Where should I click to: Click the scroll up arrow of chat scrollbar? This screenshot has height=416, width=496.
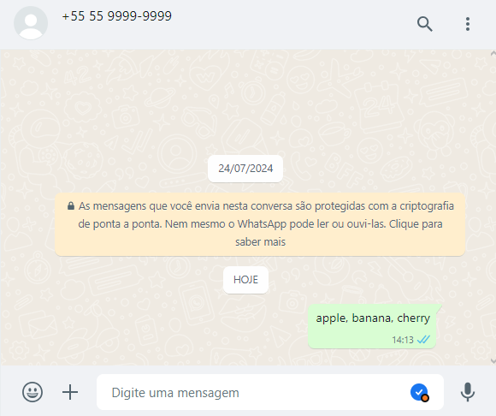(493, 54)
